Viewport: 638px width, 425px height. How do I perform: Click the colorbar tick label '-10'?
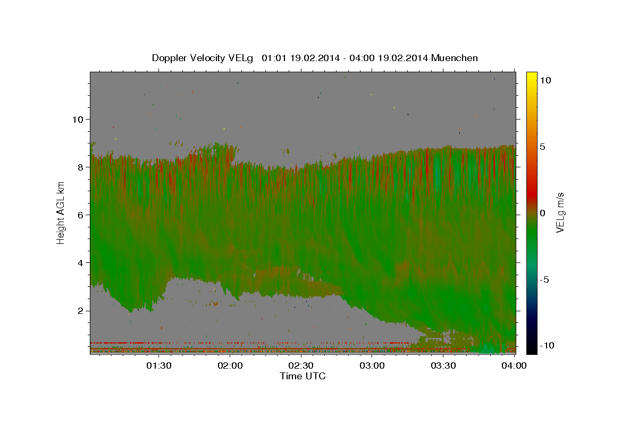pyautogui.click(x=547, y=346)
